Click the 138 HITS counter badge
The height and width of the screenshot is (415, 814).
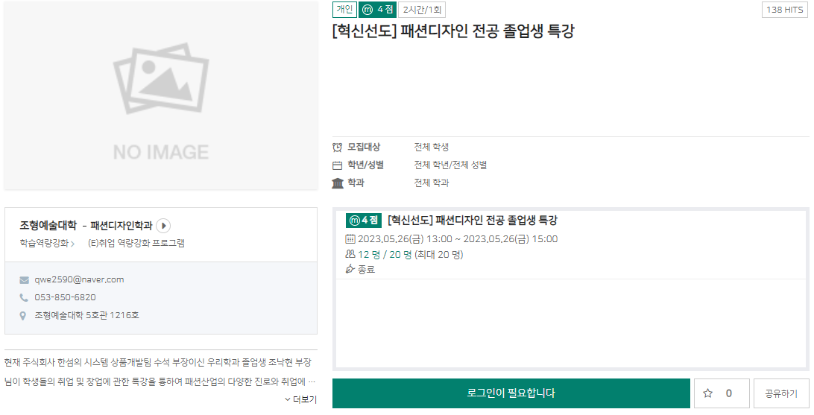tap(786, 10)
